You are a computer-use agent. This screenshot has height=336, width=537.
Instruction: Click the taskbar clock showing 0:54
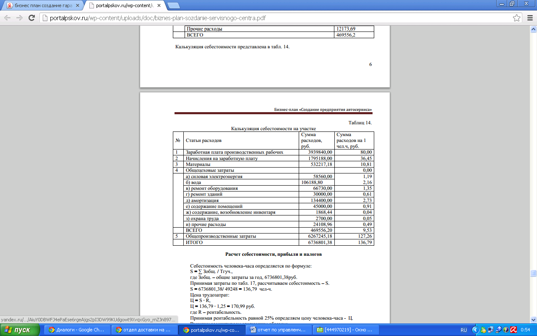pos(525,330)
